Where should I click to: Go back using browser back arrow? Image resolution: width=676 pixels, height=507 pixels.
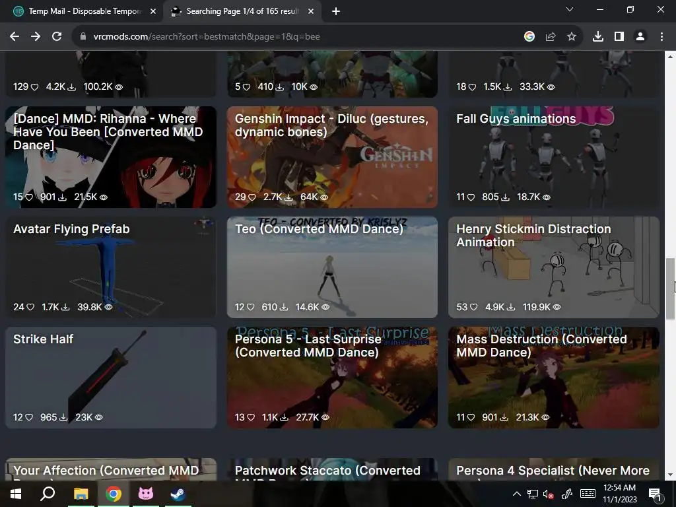pyautogui.click(x=15, y=37)
